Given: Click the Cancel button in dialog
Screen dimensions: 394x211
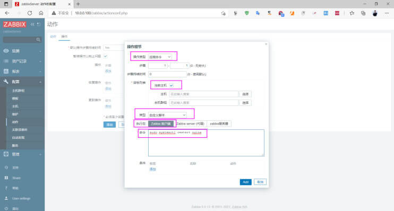Looking at the screenshot, I should (260, 182).
